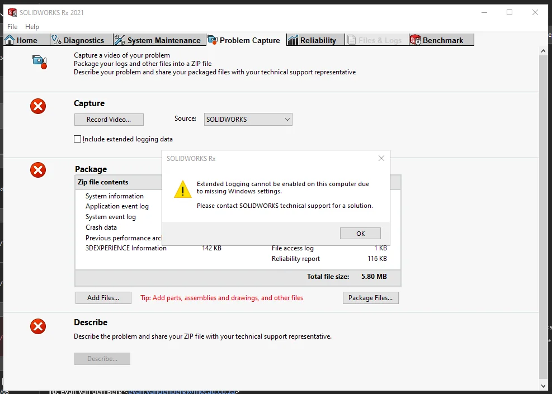
Task: Select Crash data entry
Action: (101, 227)
